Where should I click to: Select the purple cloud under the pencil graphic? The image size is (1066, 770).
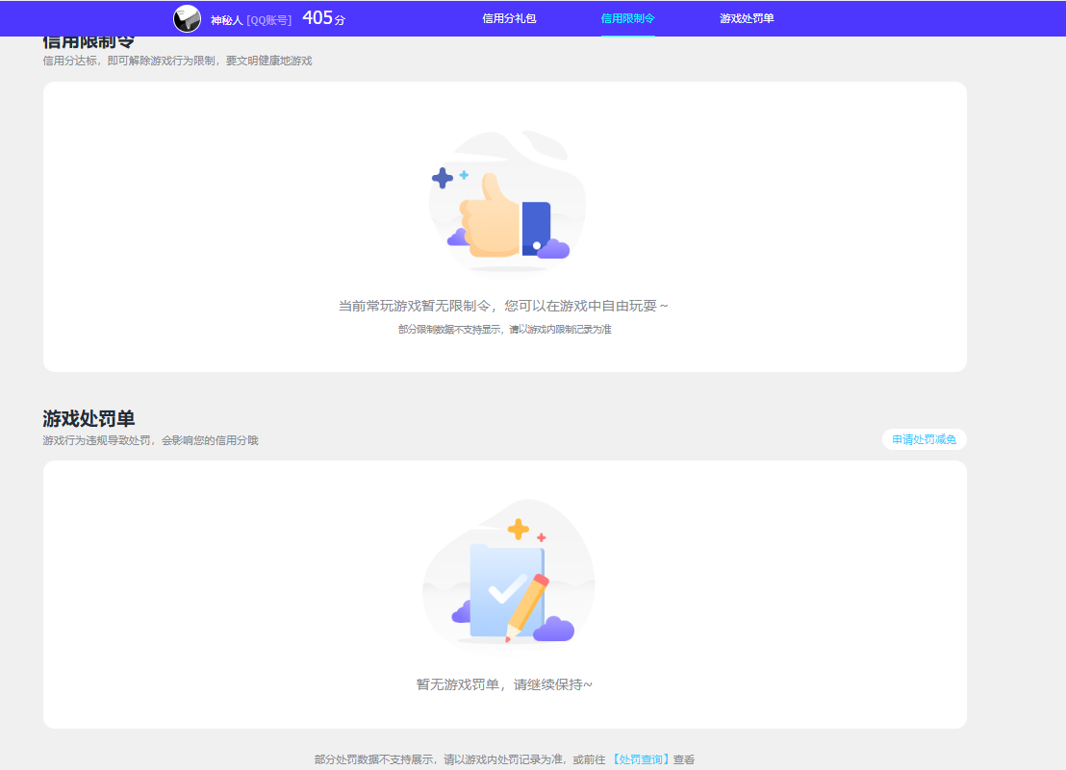(553, 630)
